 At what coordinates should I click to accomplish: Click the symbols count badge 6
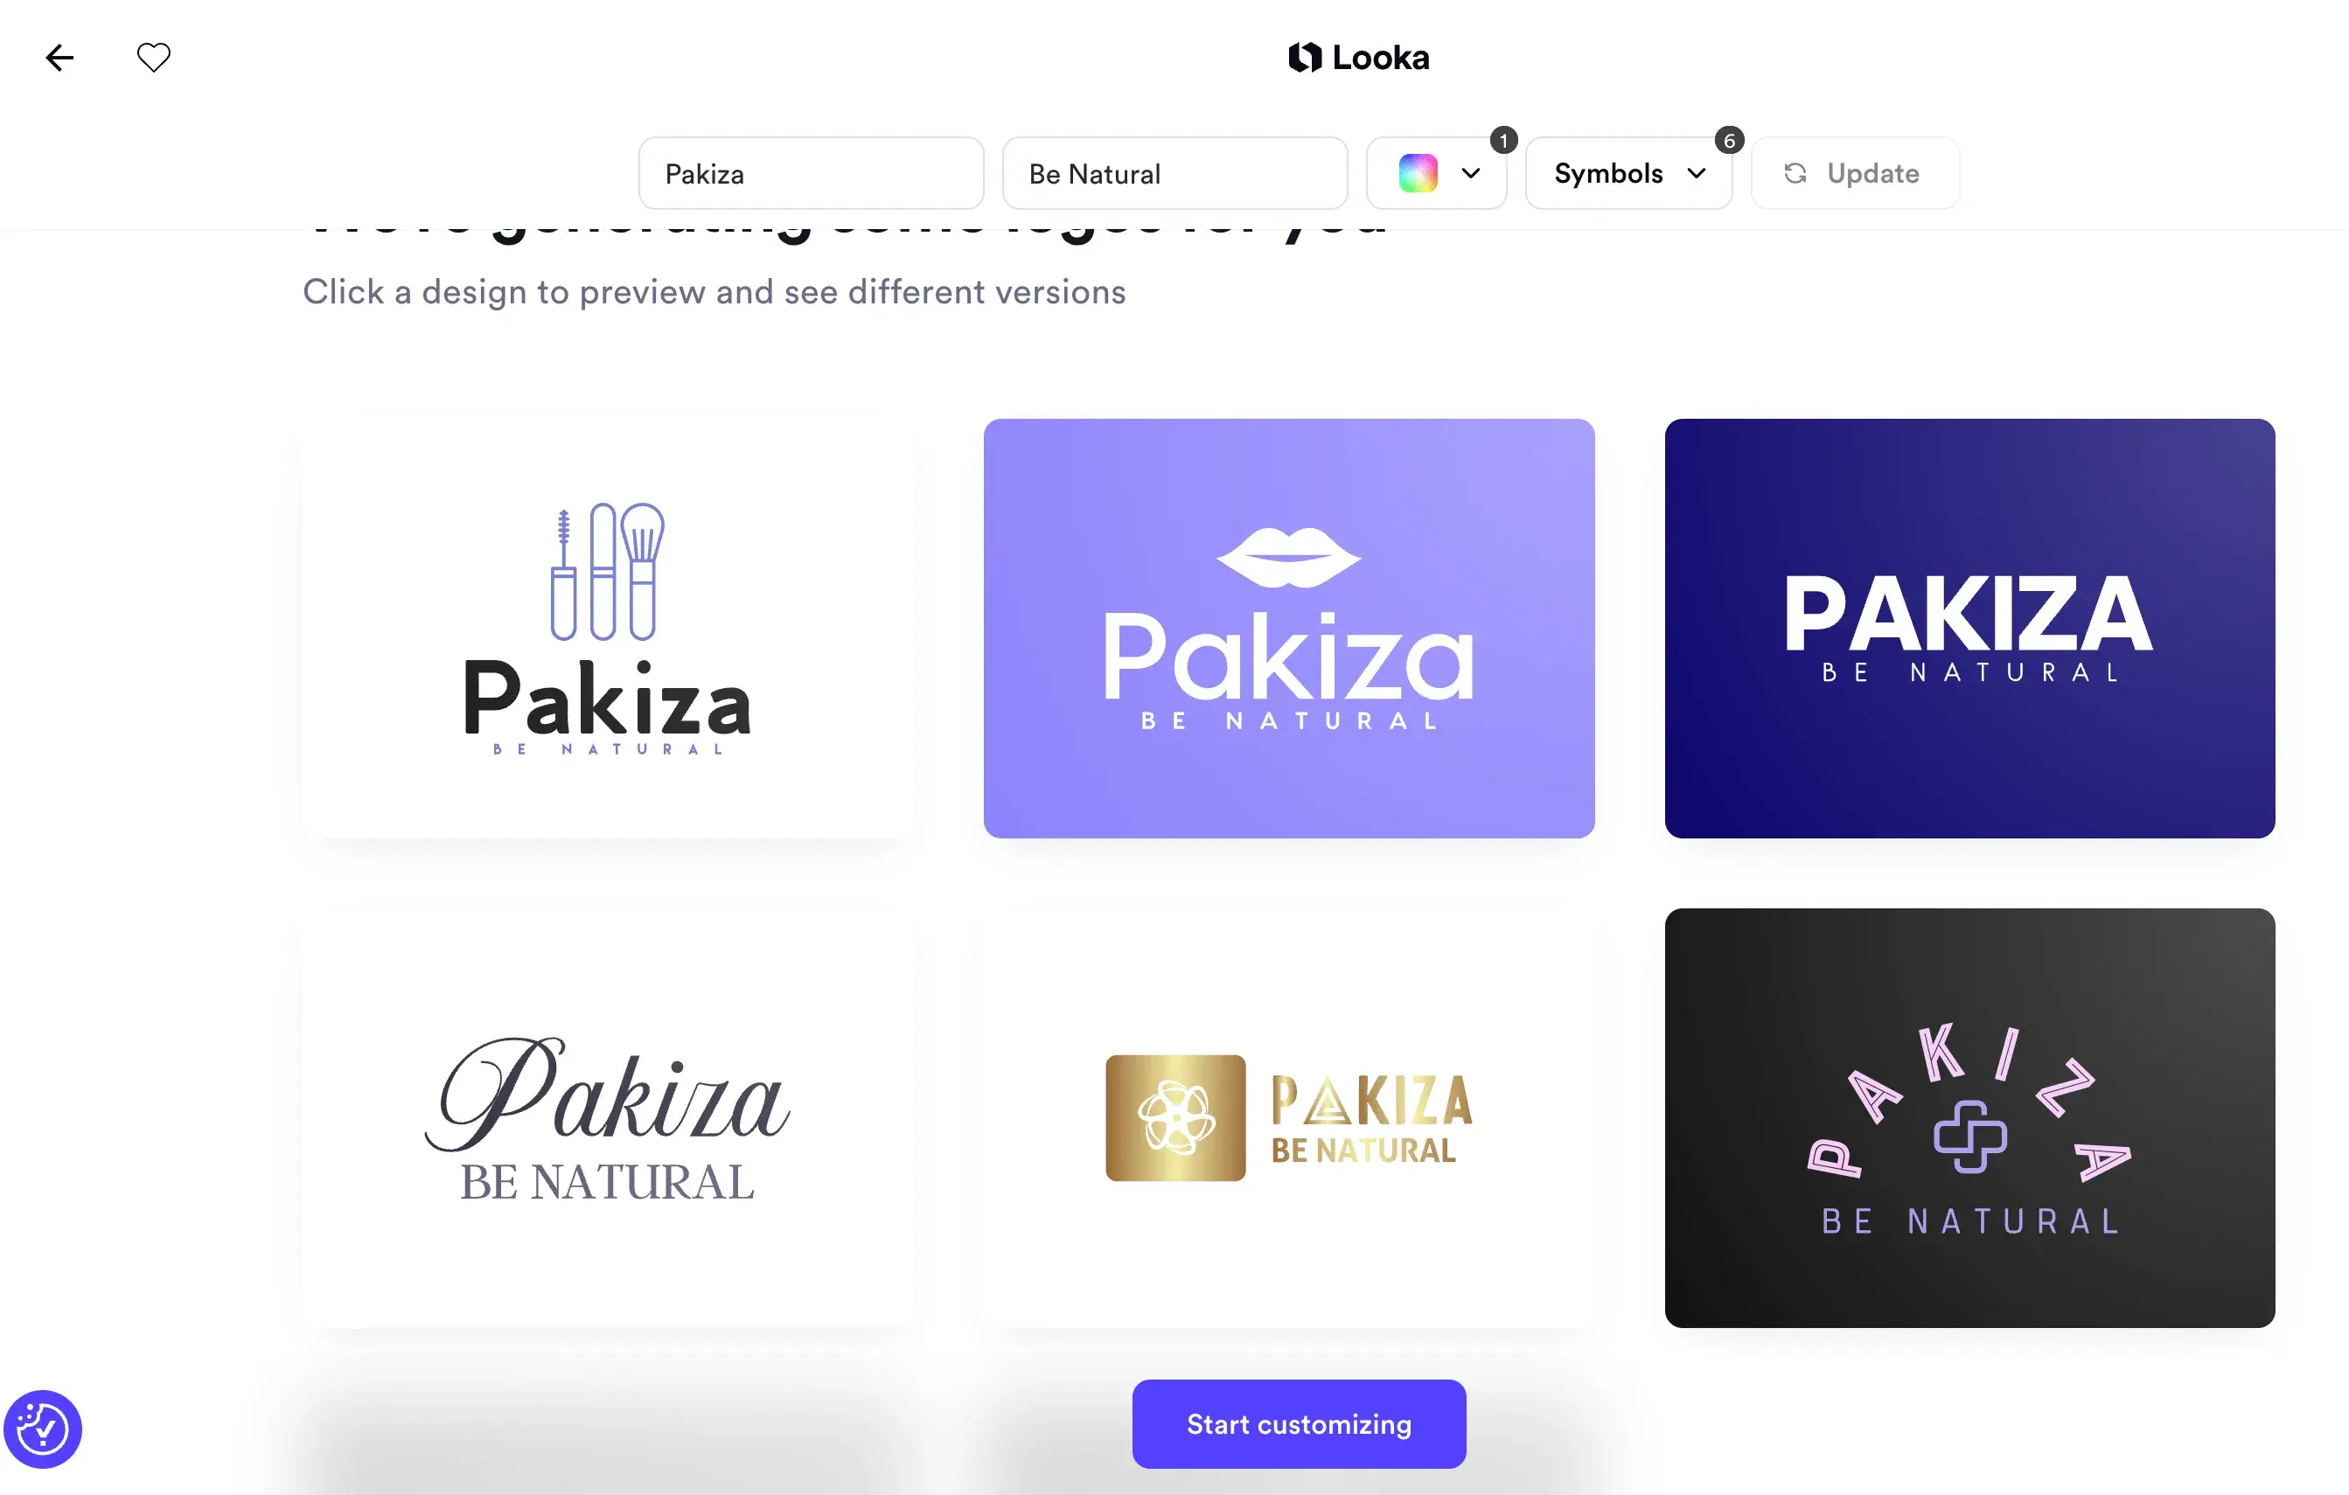[1729, 141]
